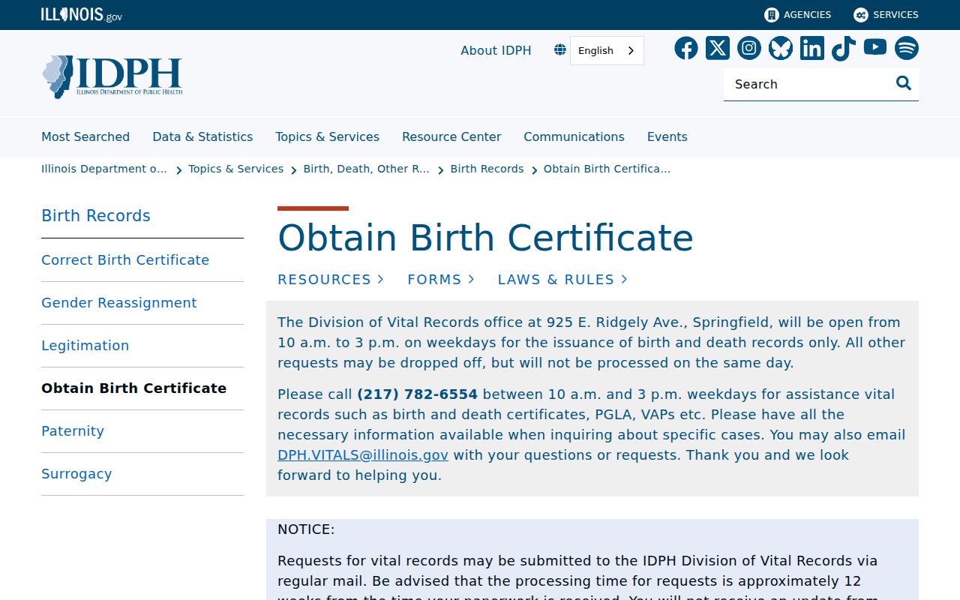
Task: Select Obtain Birth Certificate in sidebar
Action: click(133, 388)
